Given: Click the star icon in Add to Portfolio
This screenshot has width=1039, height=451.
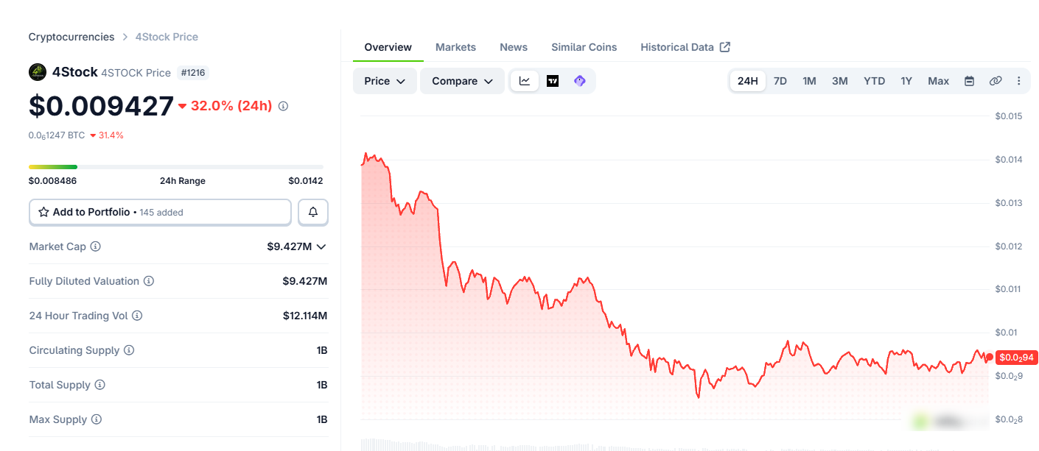Looking at the screenshot, I should (x=43, y=212).
